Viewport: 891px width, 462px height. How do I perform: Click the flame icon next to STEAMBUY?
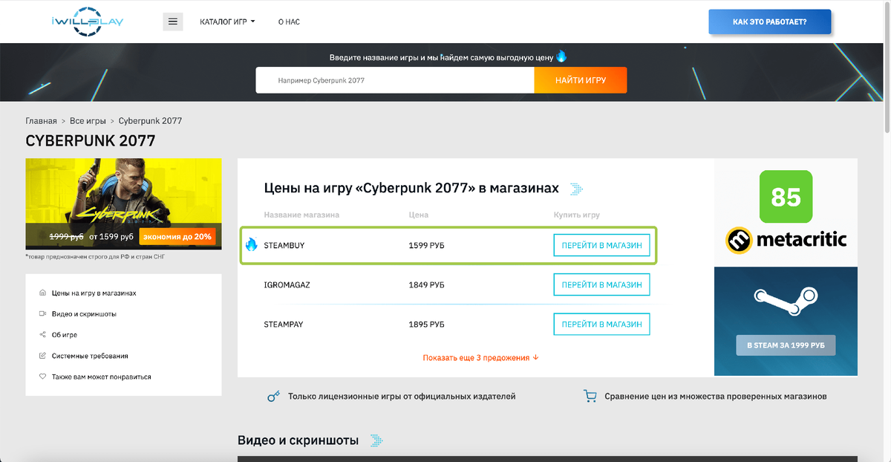(x=251, y=244)
